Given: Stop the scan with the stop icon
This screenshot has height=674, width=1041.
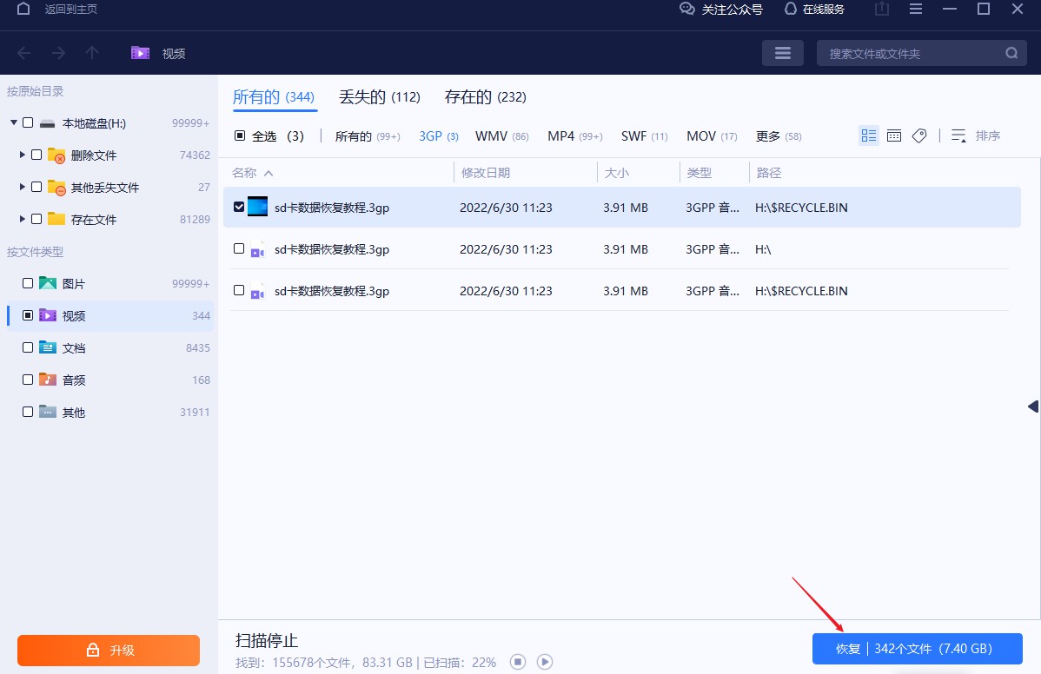Looking at the screenshot, I should pos(518,662).
